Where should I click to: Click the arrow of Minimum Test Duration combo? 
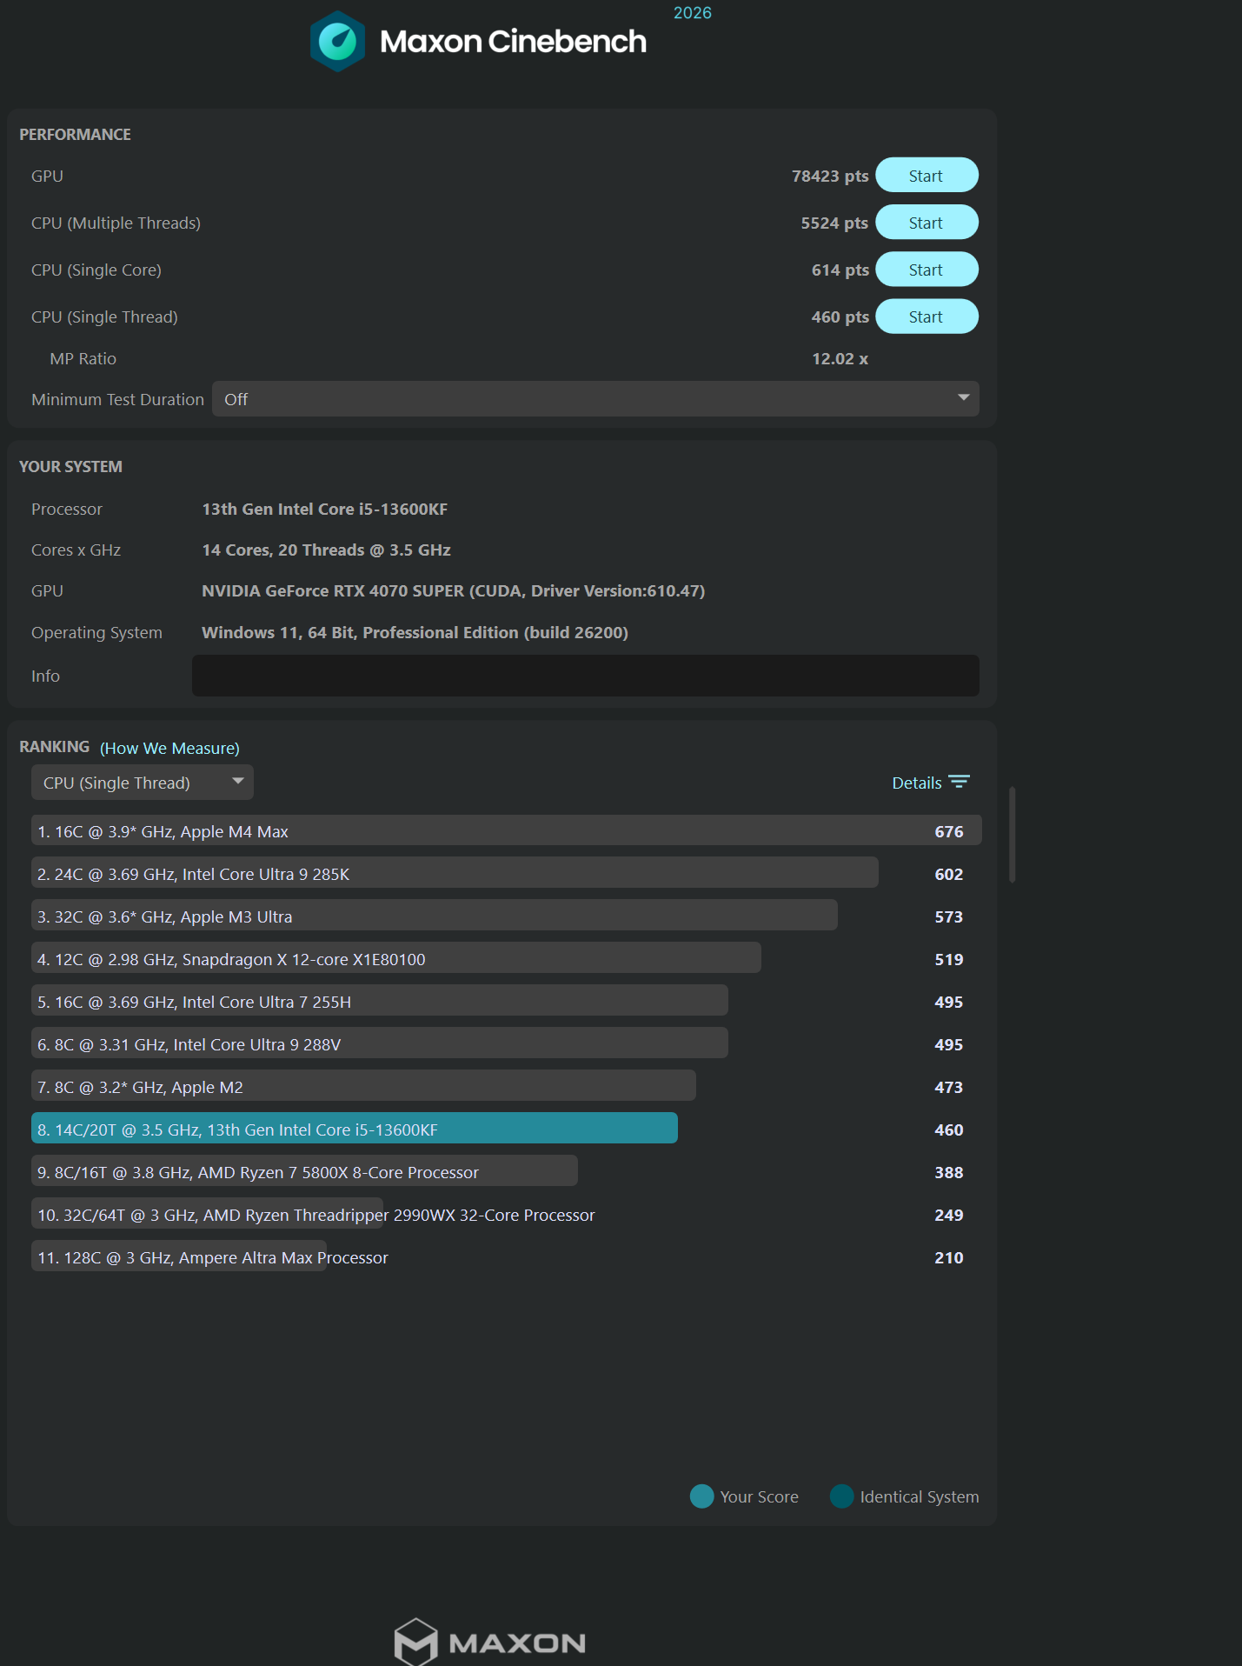pyautogui.click(x=963, y=398)
